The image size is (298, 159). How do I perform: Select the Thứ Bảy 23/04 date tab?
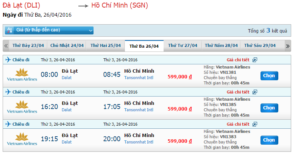[x=28, y=45]
